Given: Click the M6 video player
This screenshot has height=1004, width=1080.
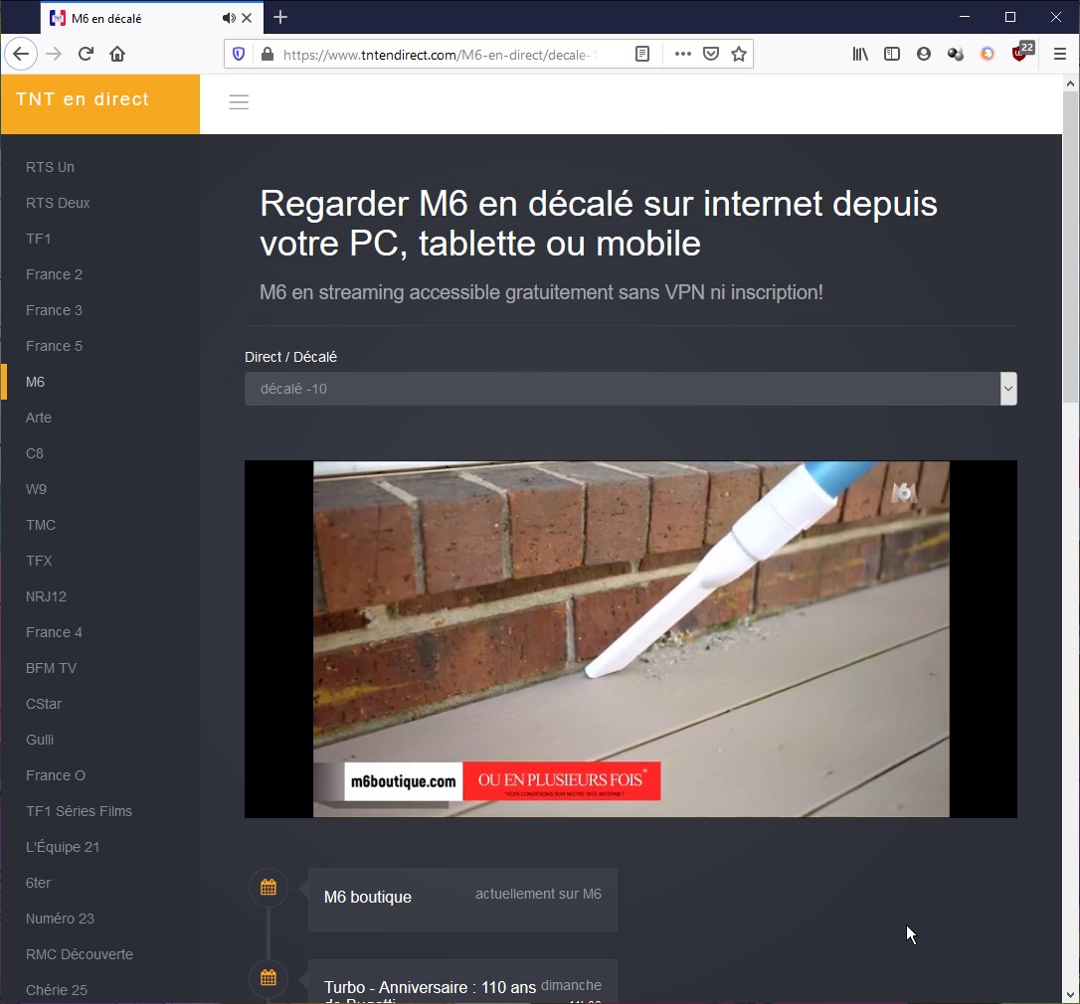Looking at the screenshot, I should [630, 638].
